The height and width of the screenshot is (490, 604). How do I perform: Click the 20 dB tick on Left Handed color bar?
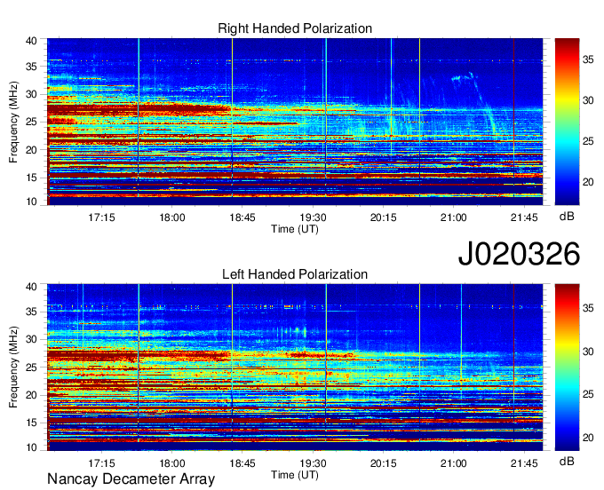click(x=588, y=438)
